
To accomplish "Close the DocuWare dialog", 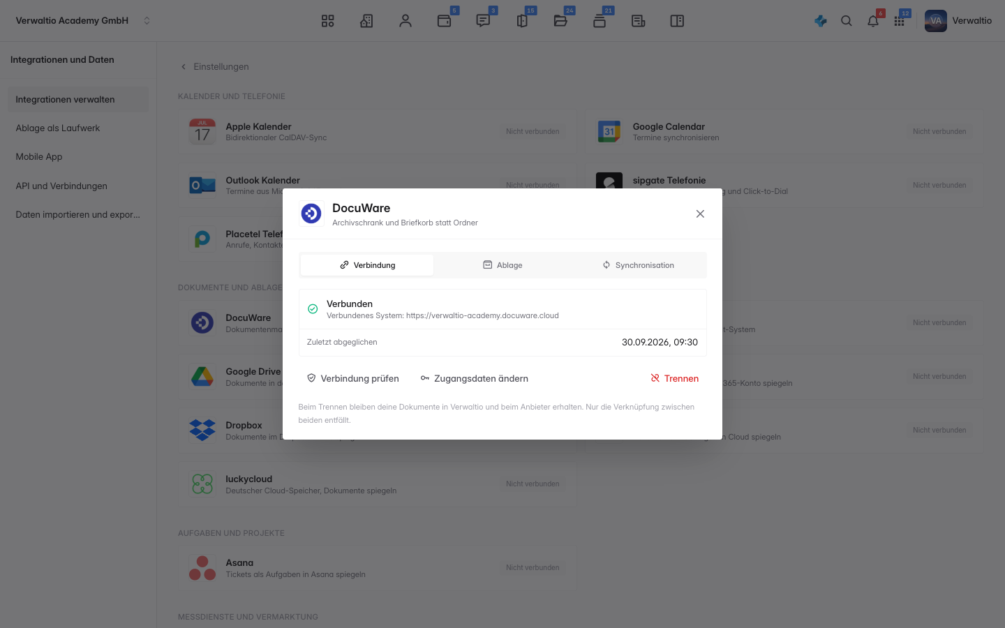I will pyautogui.click(x=700, y=214).
